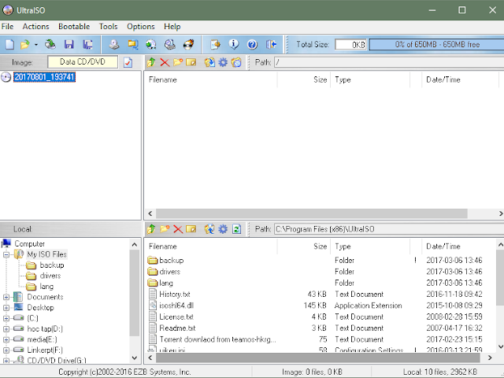Click the image properties checkmark icon

point(128,62)
